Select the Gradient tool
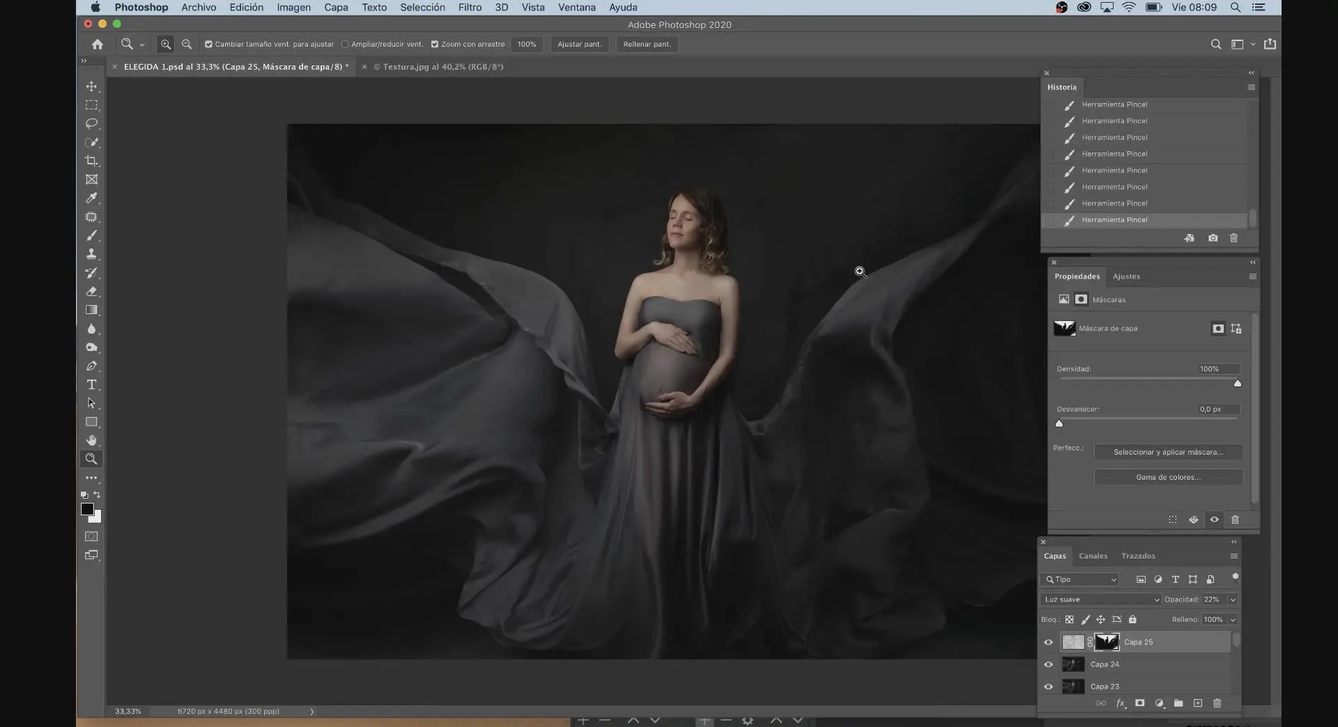This screenshot has height=727, width=1338. 91,310
